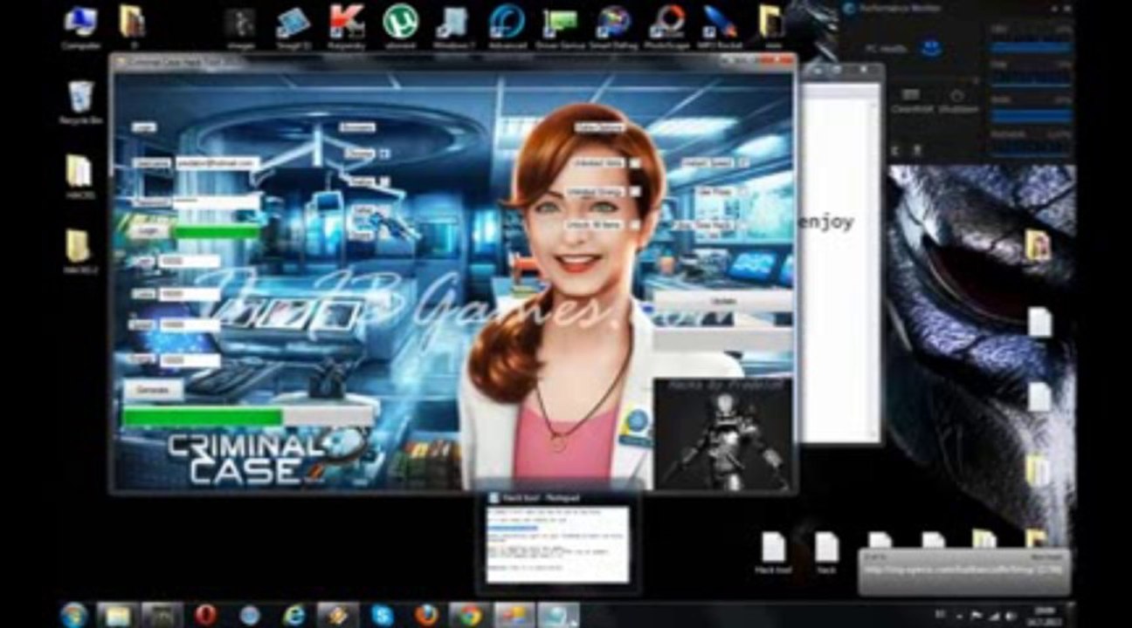Image resolution: width=1132 pixels, height=628 pixels.
Task: Check the Unlock All Items option
Action: pos(637,224)
